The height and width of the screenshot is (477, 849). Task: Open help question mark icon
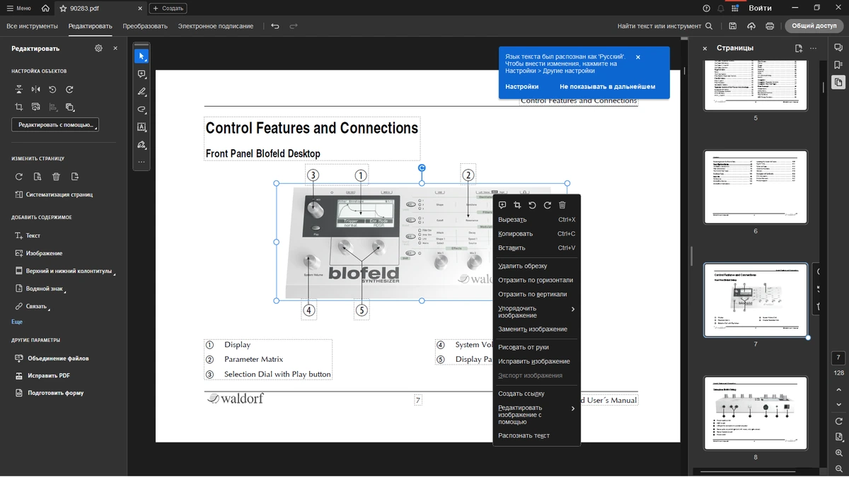[x=706, y=8]
